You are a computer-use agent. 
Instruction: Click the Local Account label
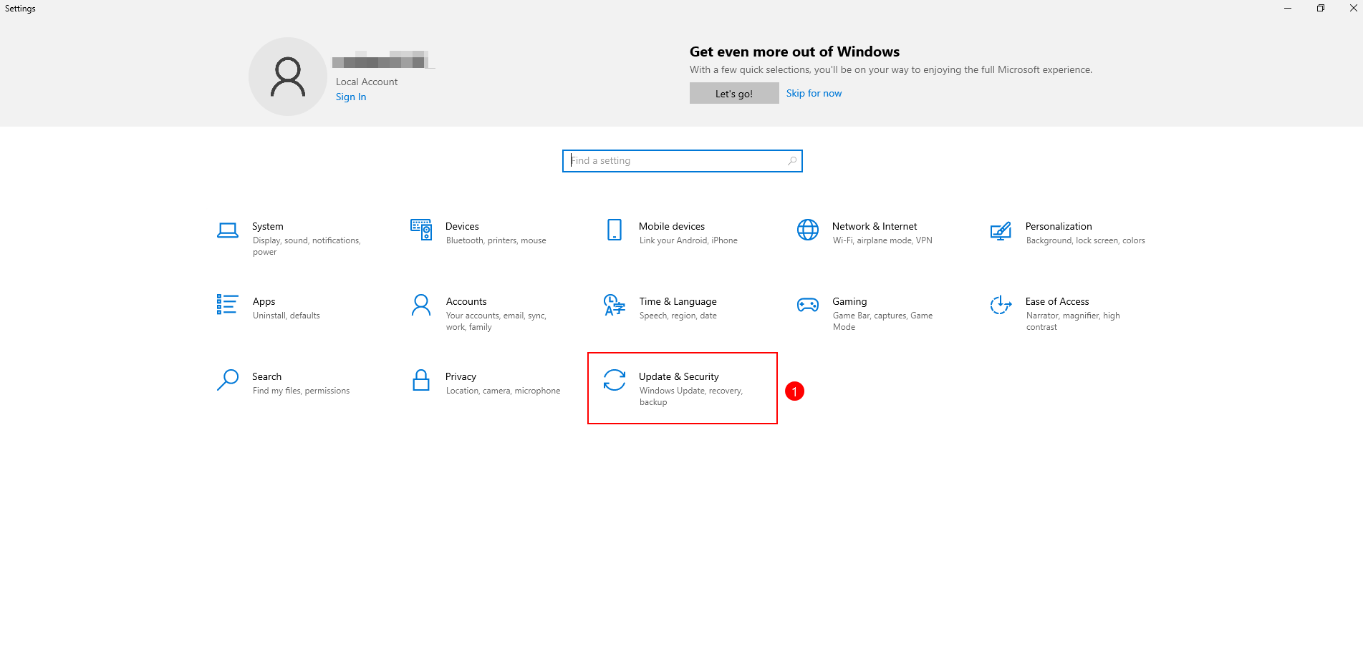(x=367, y=82)
